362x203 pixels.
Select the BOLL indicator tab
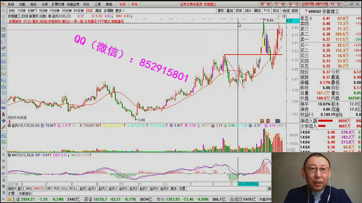(x=73, y=189)
